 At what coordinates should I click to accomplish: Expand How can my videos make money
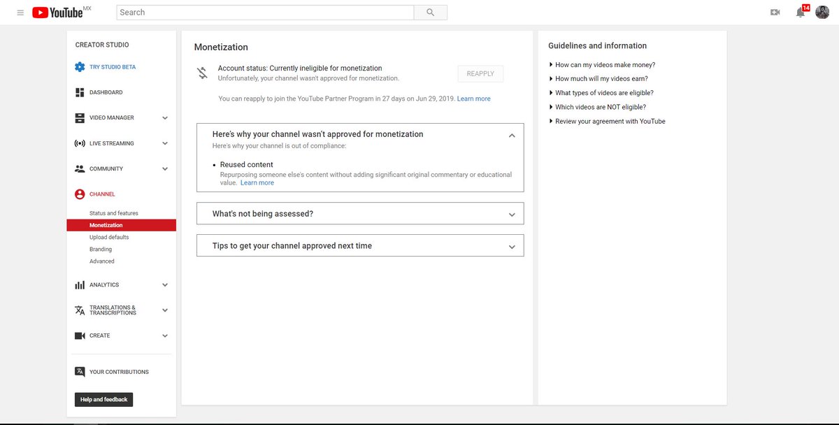point(602,65)
